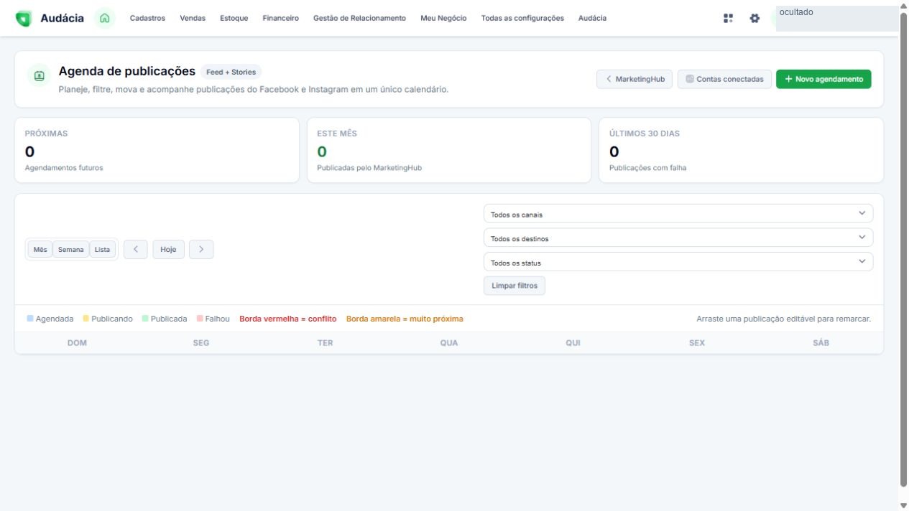The width and height of the screenshot is (909, 511).
Task: Click the 'Borda amarela = muito próxima' text
Action: tap(405, 319)
